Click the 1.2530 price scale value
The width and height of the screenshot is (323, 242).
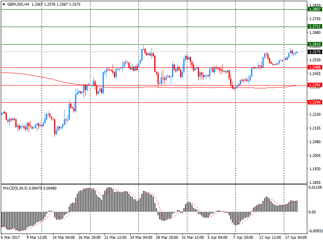[315, 60]
